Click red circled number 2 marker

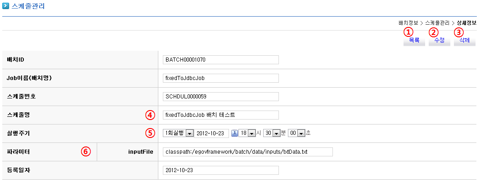[x=433, y=32]
